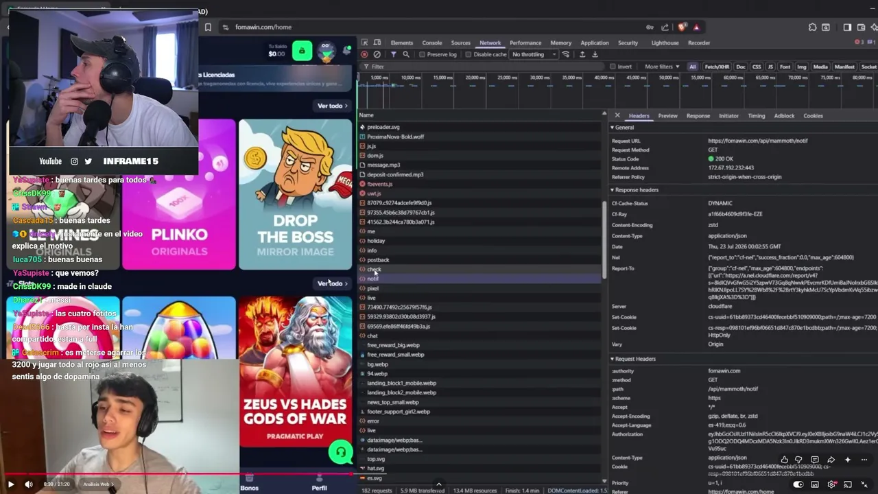This screenshot has height=494, width=878.
Task: Click the share icon in address bar
Action: pos(665,27)
